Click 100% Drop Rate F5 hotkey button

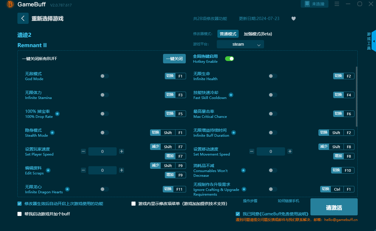click(x=175, y=114)
